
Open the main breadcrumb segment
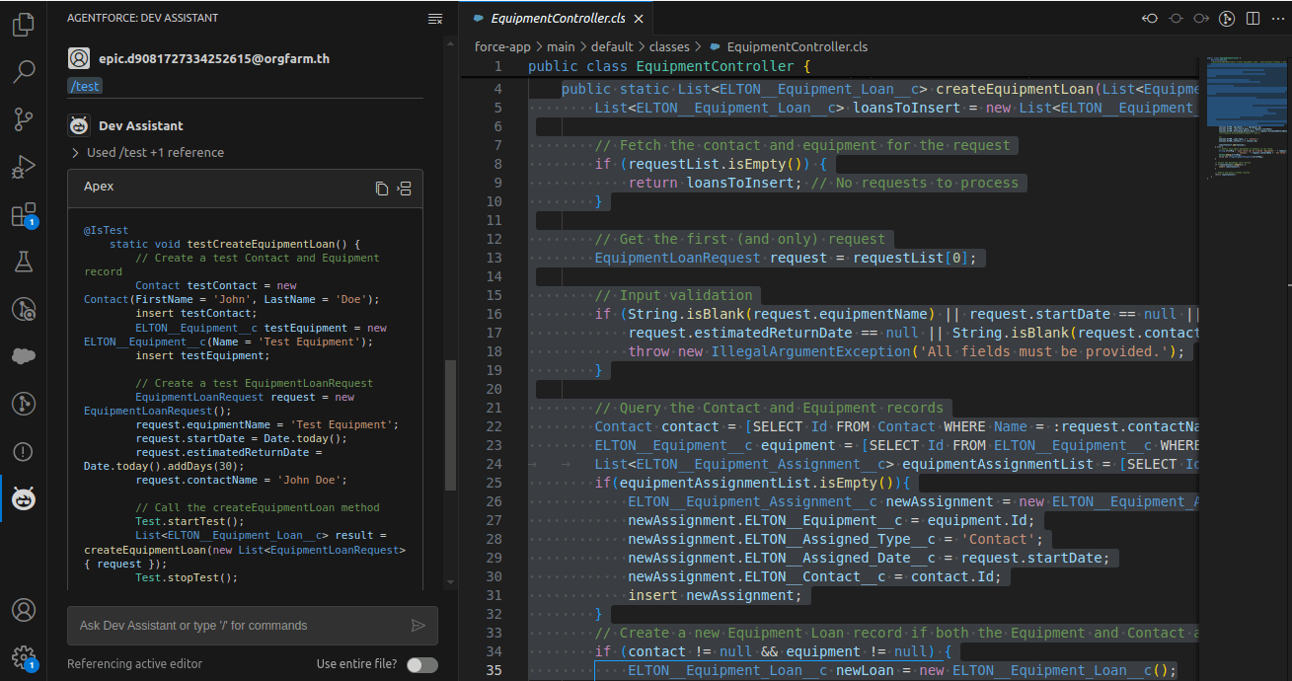click(x=561, y=46)
